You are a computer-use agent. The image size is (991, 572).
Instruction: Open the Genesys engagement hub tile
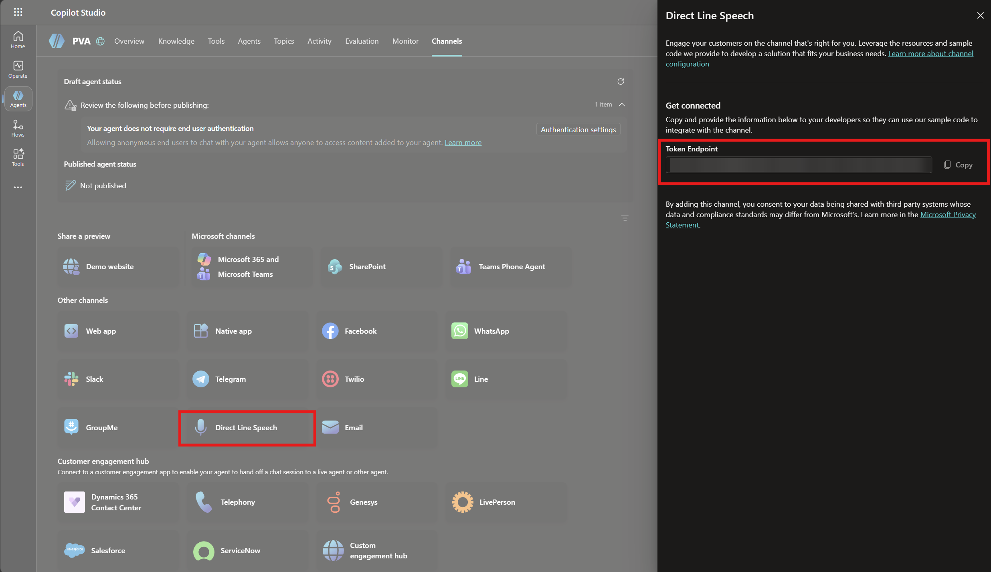pyautogui.click(x=377, y=502)
